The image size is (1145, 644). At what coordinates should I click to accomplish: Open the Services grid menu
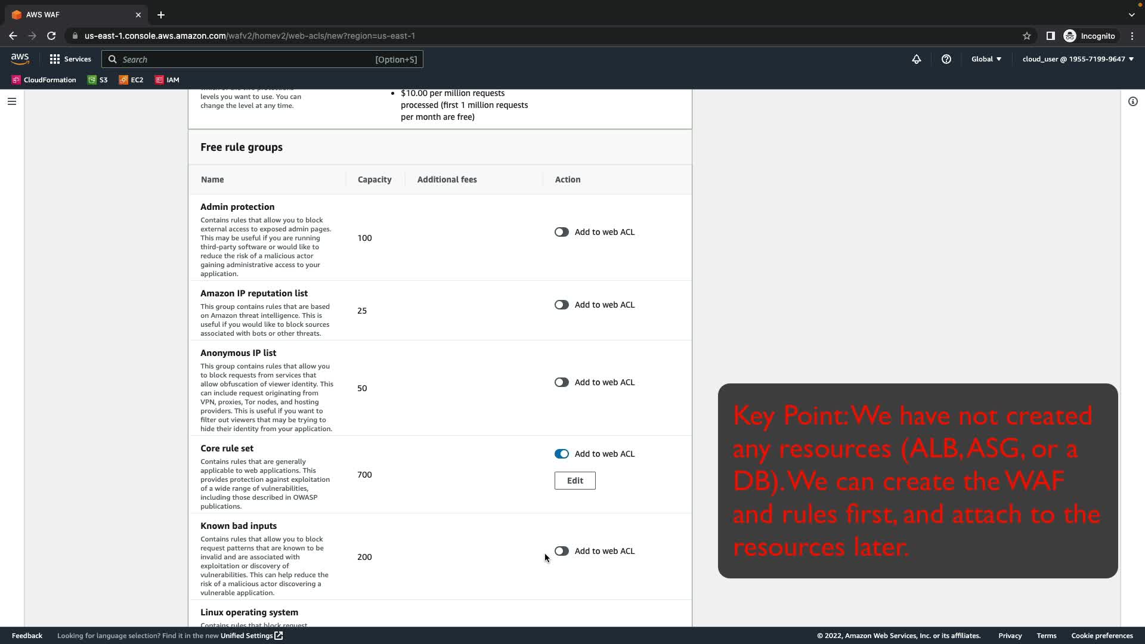pyautogui.click(x=70, y=59)
